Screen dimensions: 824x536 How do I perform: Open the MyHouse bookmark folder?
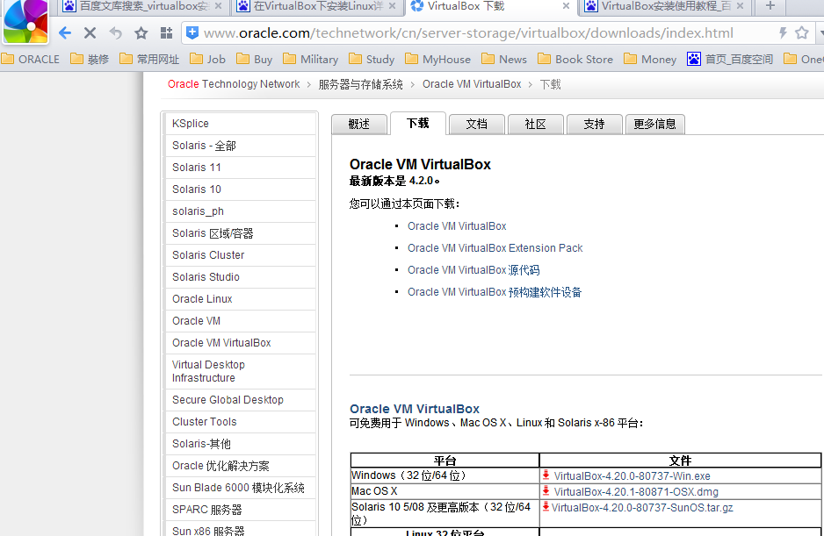(x=438, y=59)
